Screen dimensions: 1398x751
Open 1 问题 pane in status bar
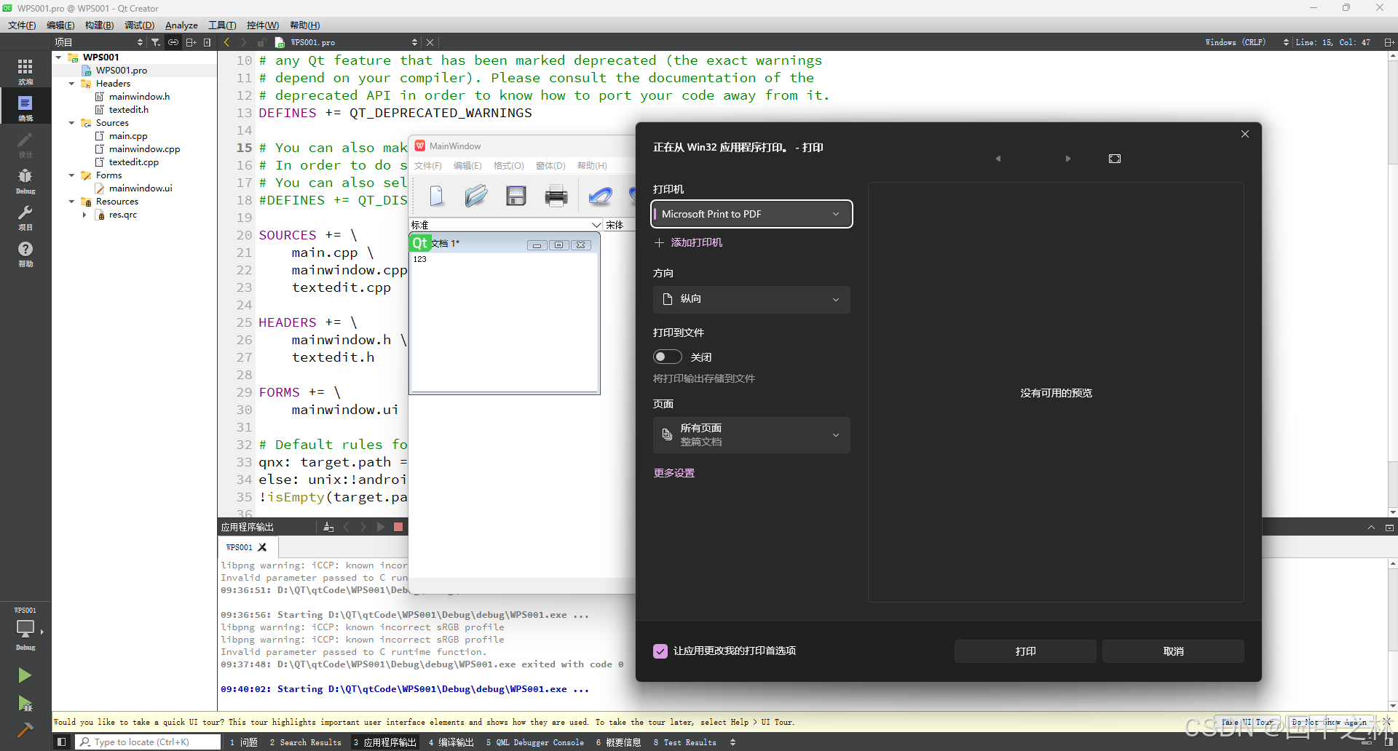[243, 742]
